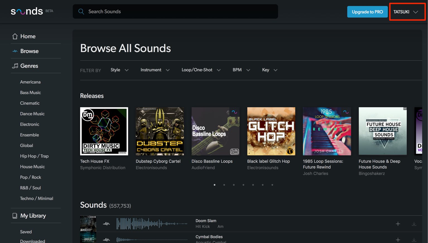The height and width of the screenshot is (243, 428).
Task: Go to last releases carousel page dot
Action: pyautogui.click(x=272, y=185)
